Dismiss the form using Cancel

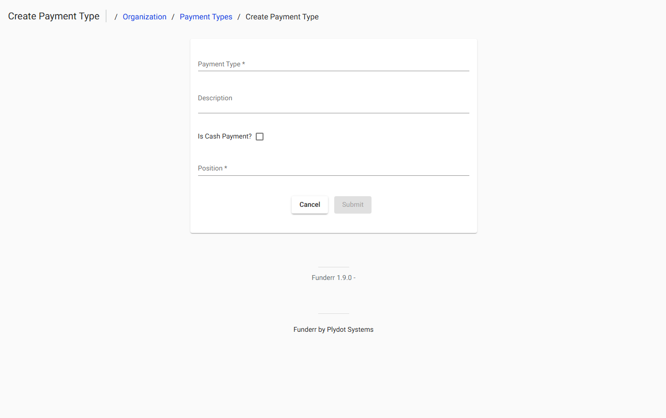pyautogui.click(x=310, y=204)
